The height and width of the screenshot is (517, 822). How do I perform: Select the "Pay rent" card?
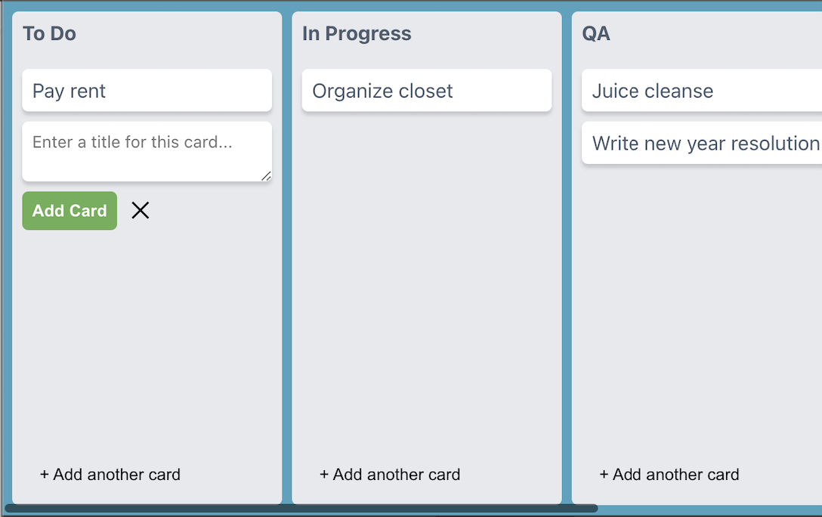147,90
